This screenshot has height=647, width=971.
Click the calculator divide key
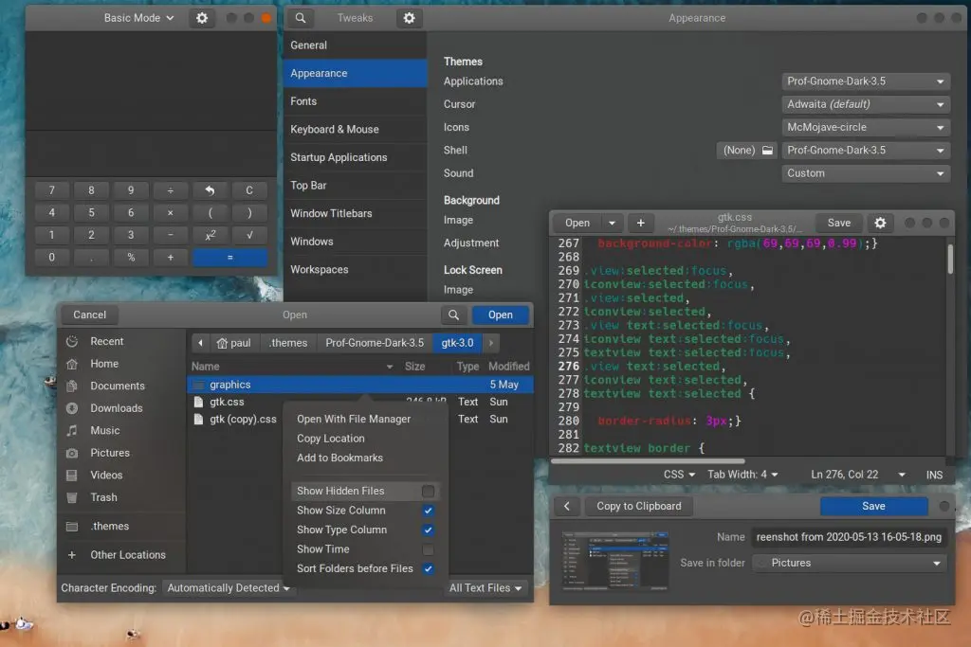(x=171, y=190)
